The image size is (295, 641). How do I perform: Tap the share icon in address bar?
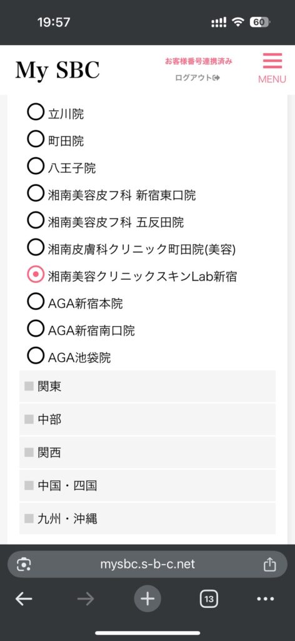[270, 565]
